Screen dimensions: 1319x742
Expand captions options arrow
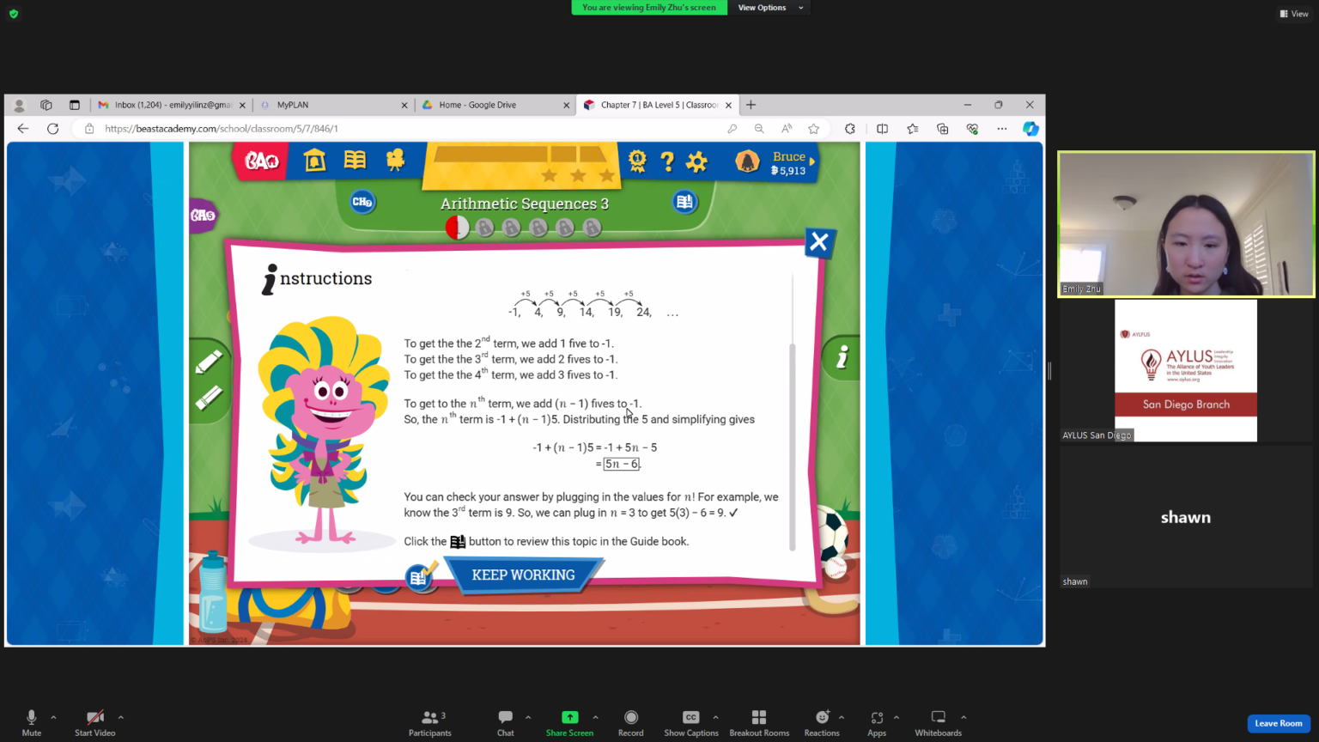[715, 717]
